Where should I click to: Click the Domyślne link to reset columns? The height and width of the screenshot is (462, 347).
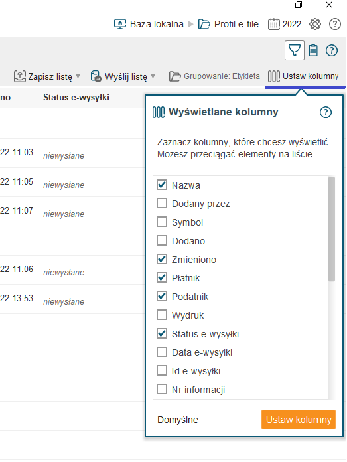point(178,420)
